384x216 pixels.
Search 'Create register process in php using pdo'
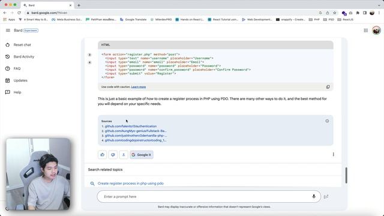pyautogui.click(x=131, y=184)
